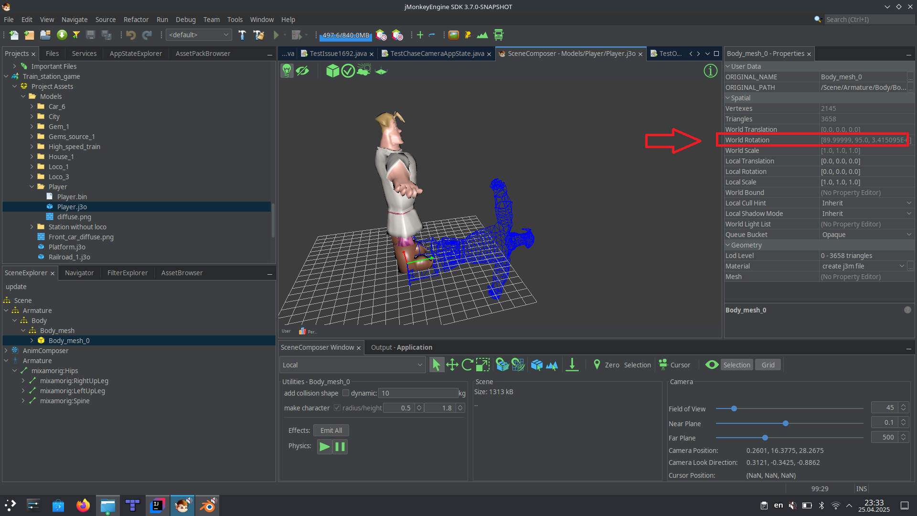Click the cube primitive icon in viewport toolbar

332,71
